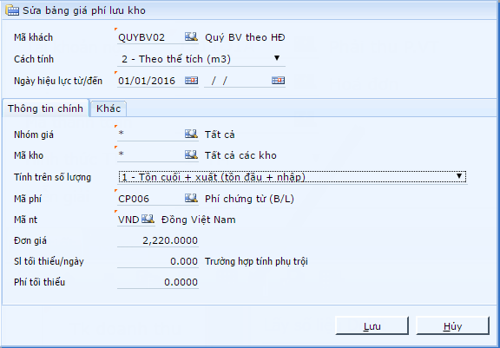500x348 pixels.
Task: Expand the Cách tính dropdown arrow
Action: pos(277,58)
